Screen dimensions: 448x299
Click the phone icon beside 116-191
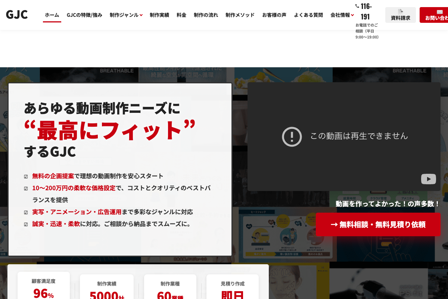[x=357, y=6]
